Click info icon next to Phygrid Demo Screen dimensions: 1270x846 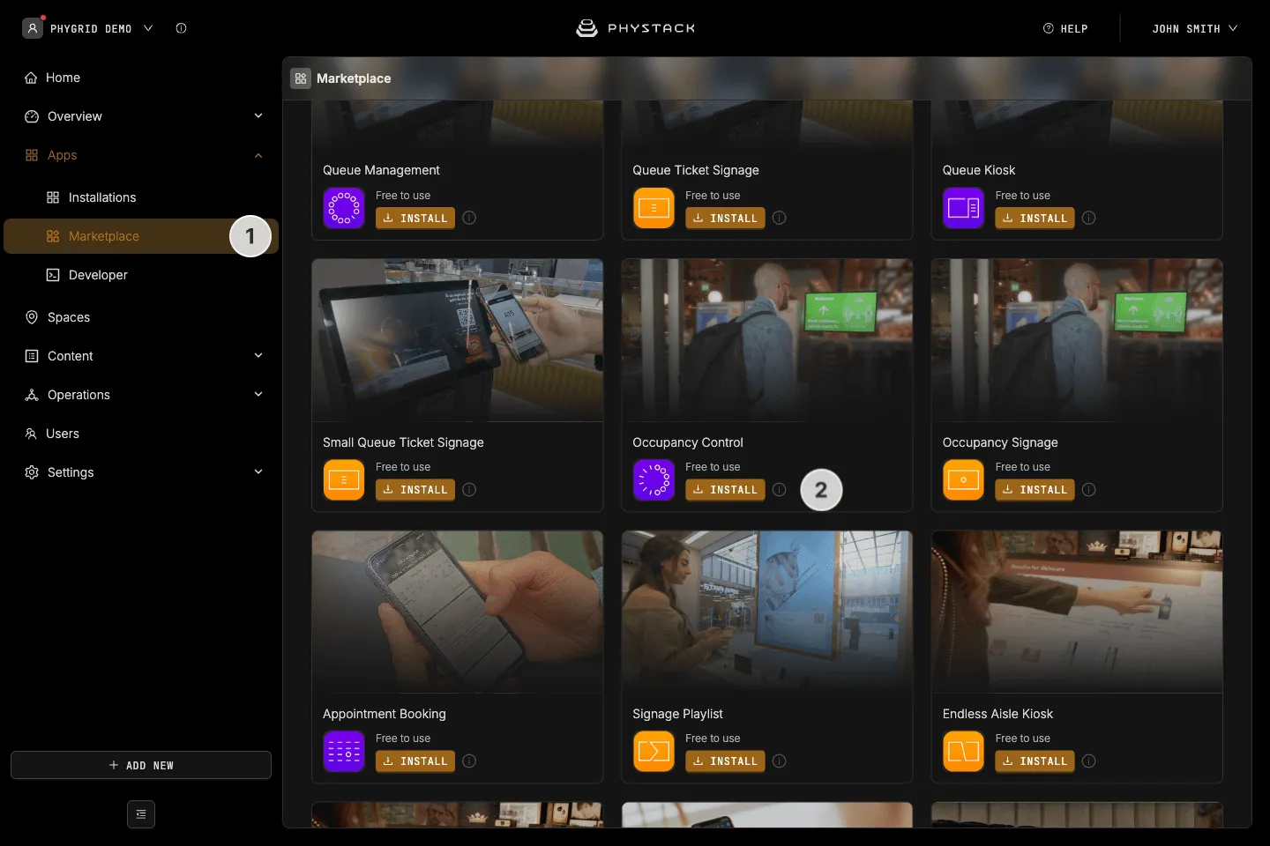click(181, 28)
